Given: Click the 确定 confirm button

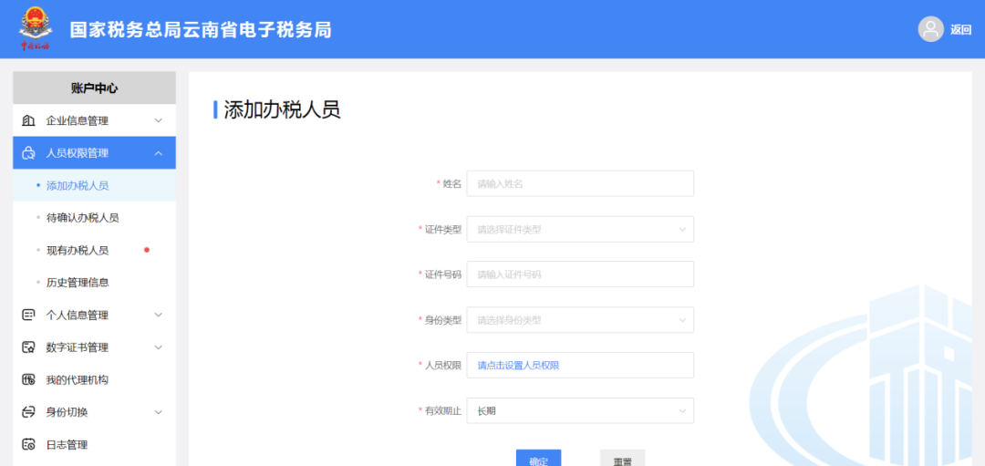Looking at the screenshot, I should pyautogui.click(x=538, y=459).
